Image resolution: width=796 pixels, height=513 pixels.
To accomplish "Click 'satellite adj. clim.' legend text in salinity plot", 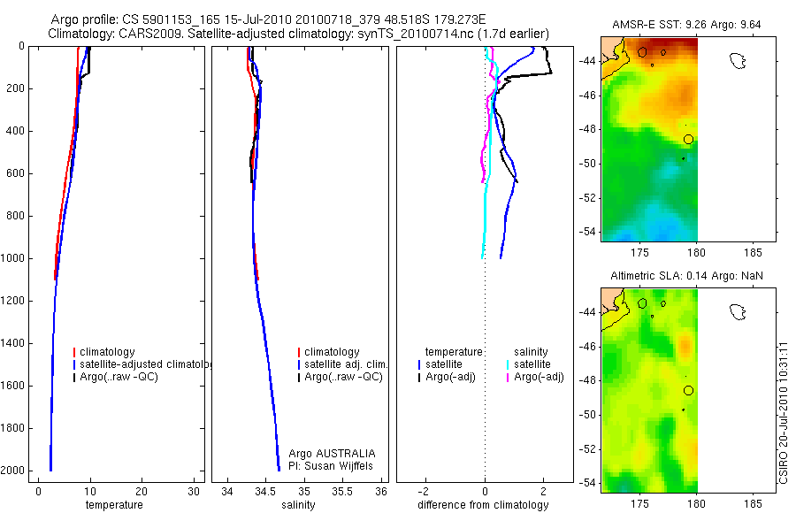I will tap(346, 364).
